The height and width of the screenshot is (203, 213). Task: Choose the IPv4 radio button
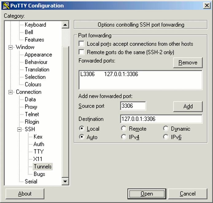click(x=124, y=137)
